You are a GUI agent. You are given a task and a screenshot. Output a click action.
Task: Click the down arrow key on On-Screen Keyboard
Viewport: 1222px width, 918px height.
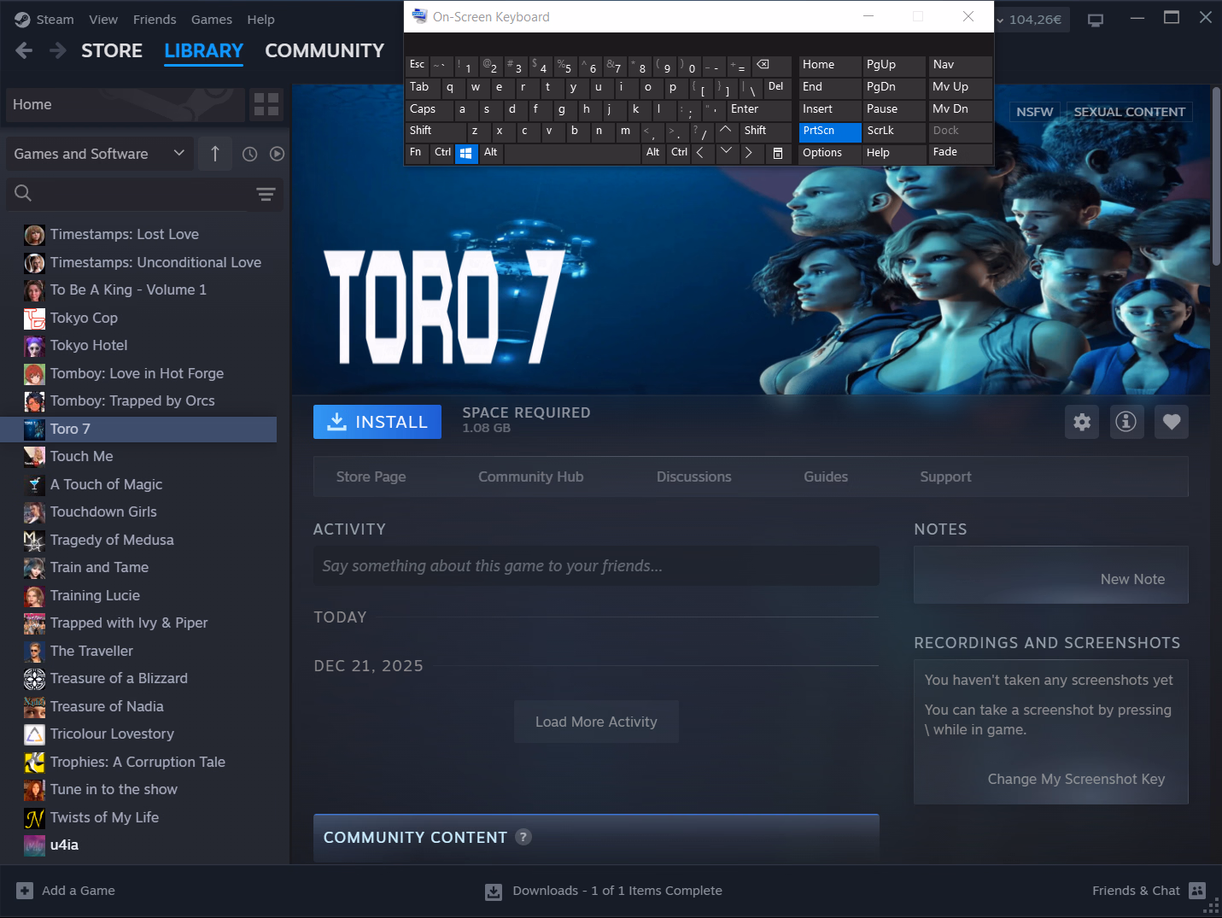point(726,153)
